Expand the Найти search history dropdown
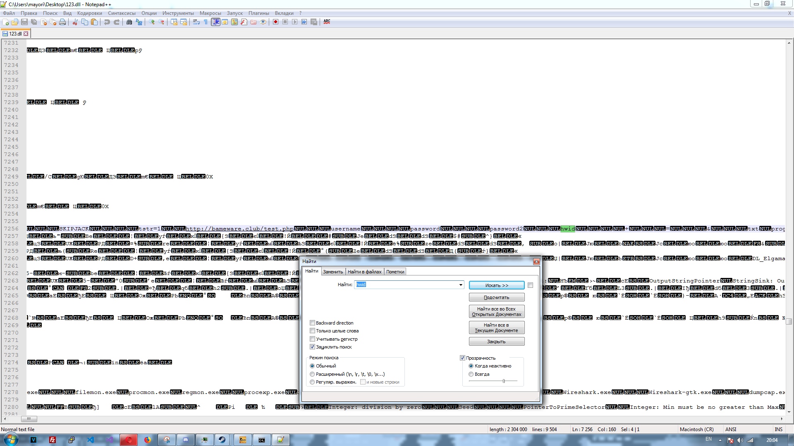 point(460,285)
